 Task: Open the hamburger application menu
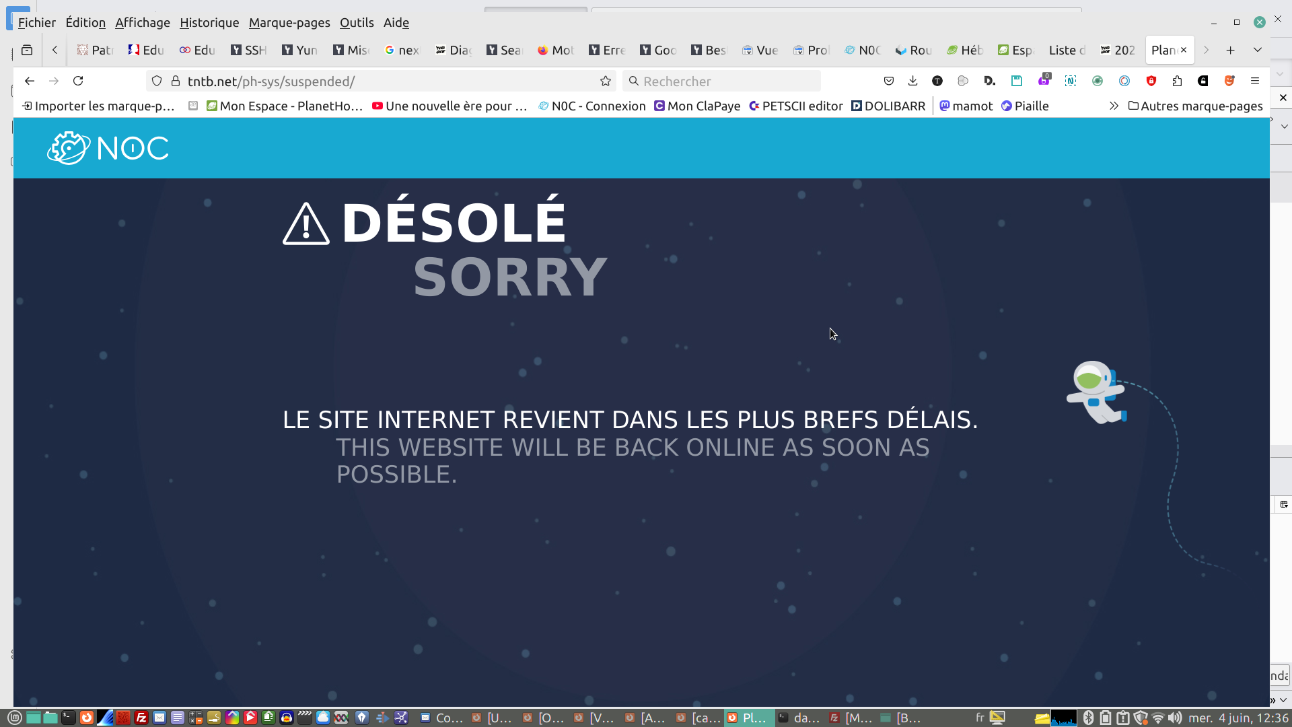pyautogui.click(x=1255, y=81)
